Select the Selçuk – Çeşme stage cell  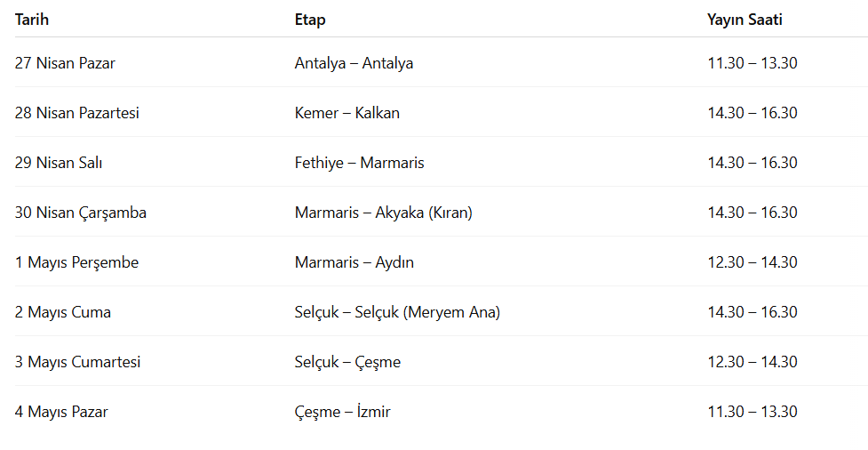(347, 362)
